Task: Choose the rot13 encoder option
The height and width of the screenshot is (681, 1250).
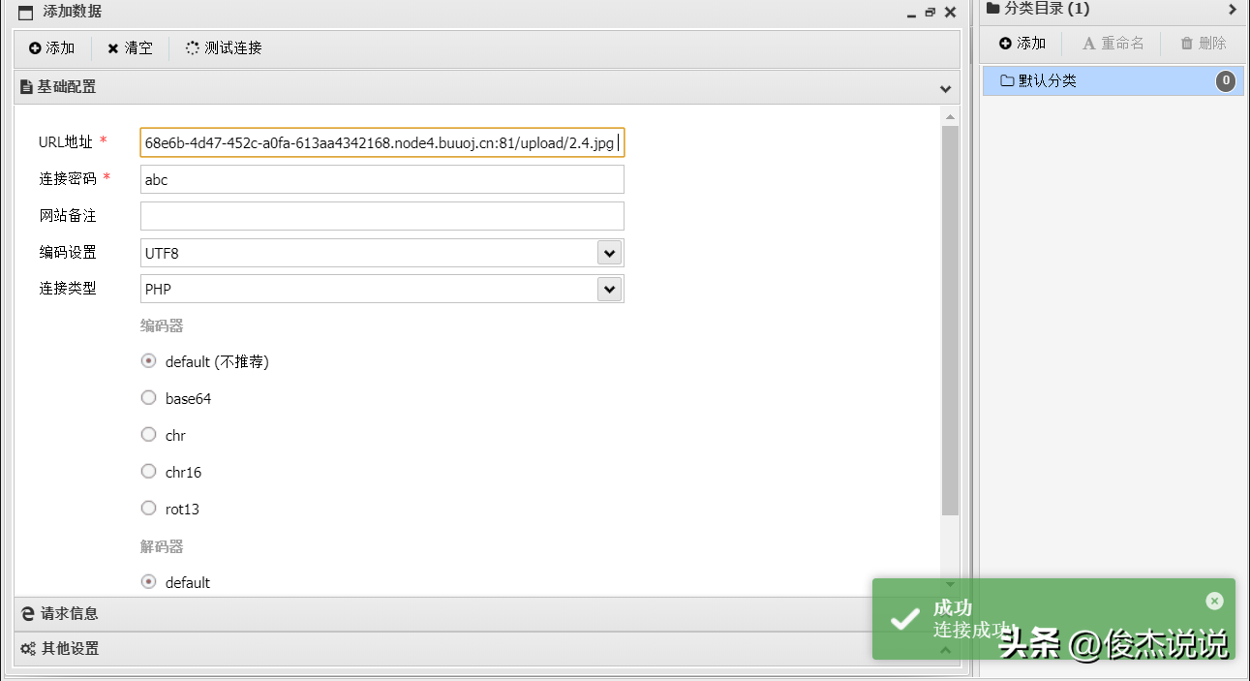Action: click(x=148, y=508)
